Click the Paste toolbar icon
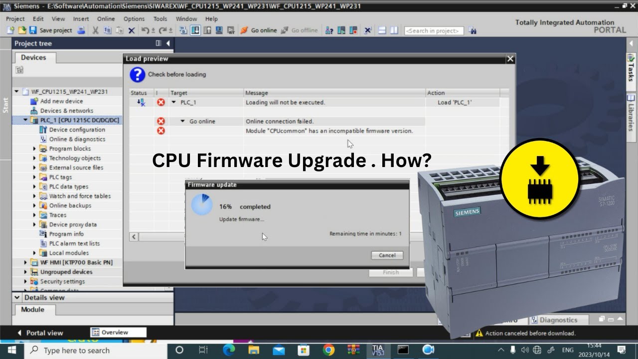This screenshot has height=359, width=638. point(120,30)
